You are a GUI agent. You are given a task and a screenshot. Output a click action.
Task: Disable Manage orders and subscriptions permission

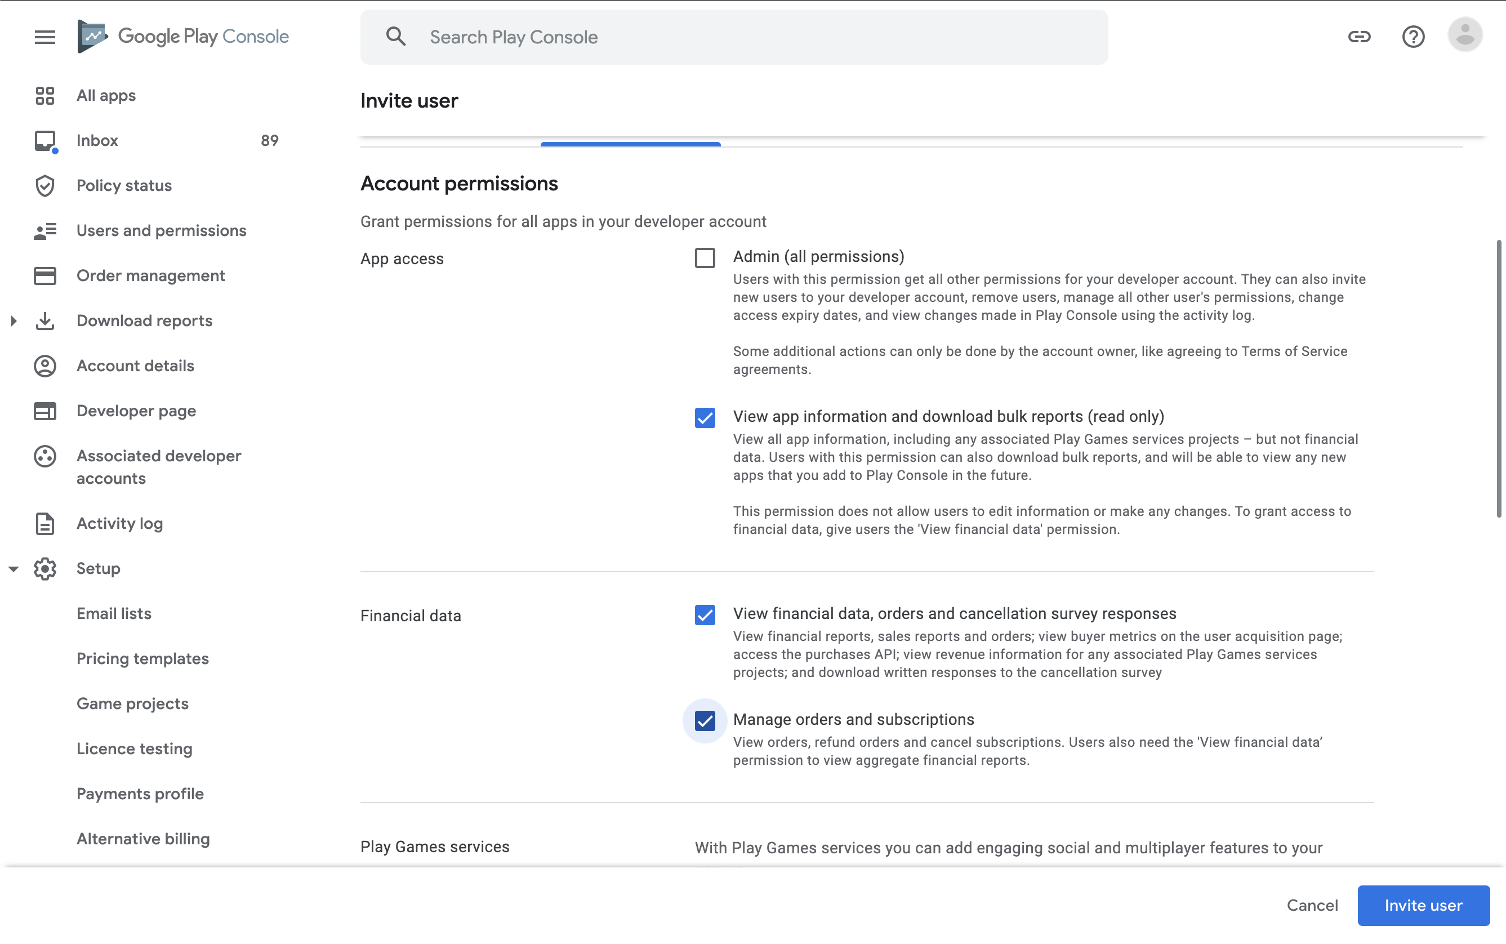(x=705, y=719)
